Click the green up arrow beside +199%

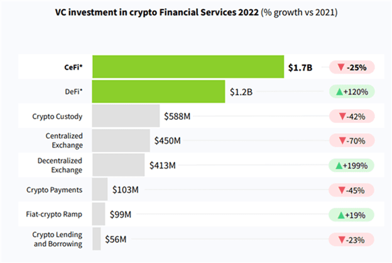click(x=340, y=165)
